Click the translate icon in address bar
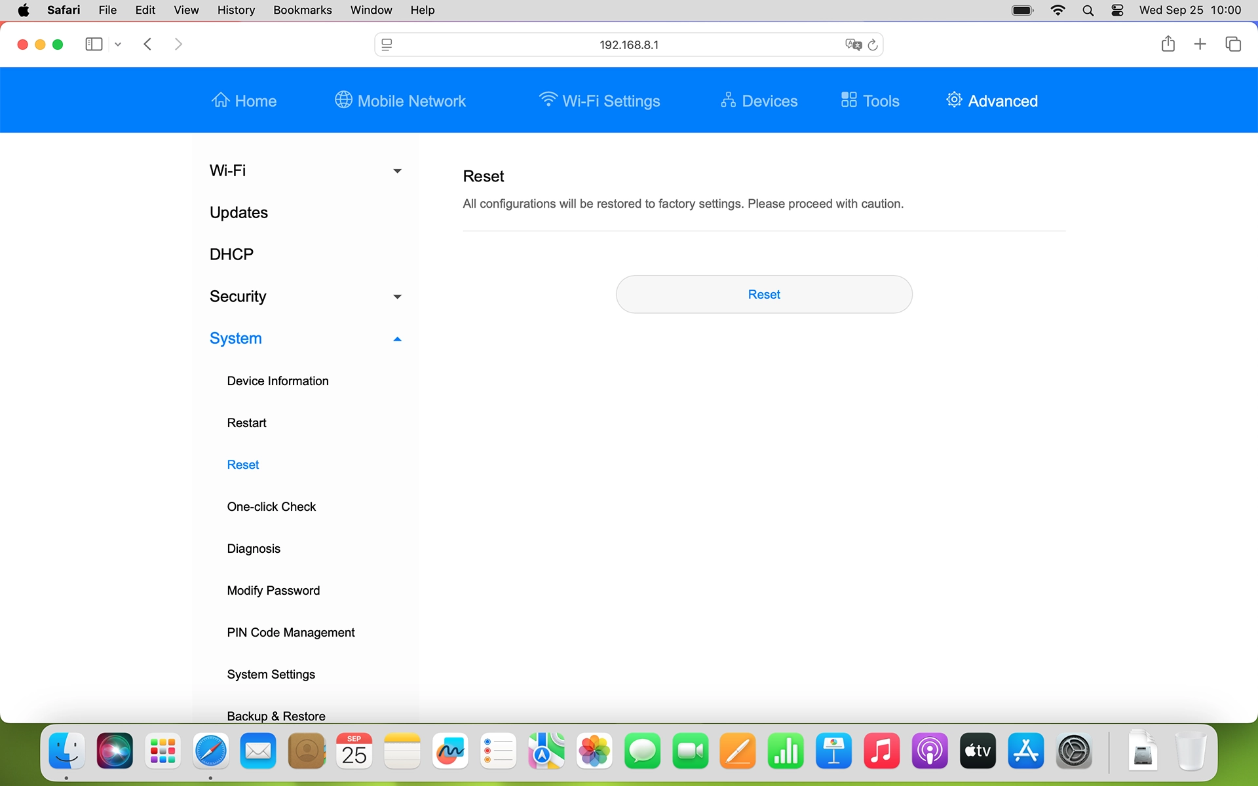 853,45
